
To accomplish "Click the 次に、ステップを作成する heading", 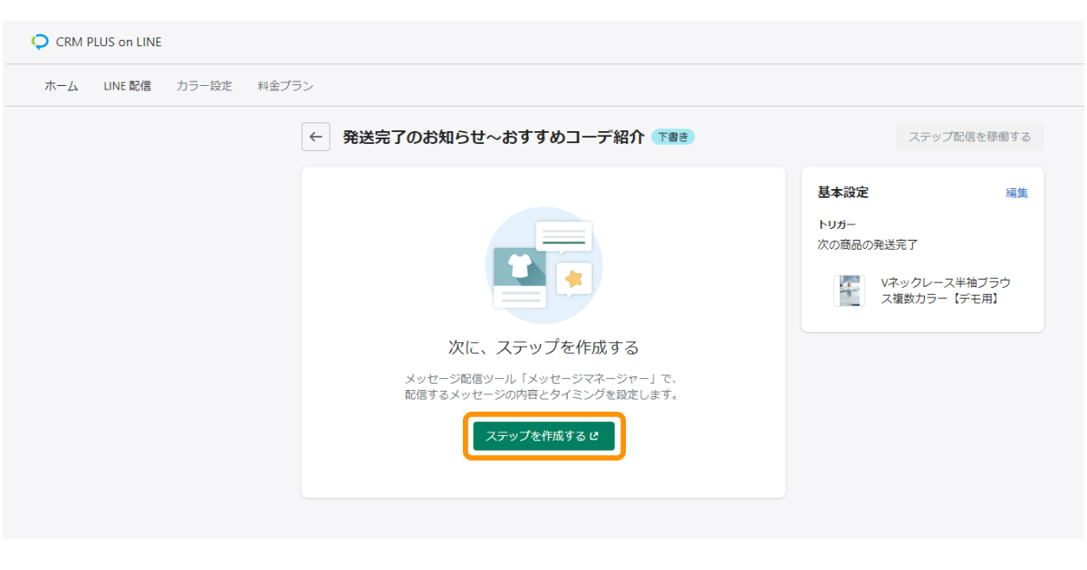I will (x=543, y=347).
